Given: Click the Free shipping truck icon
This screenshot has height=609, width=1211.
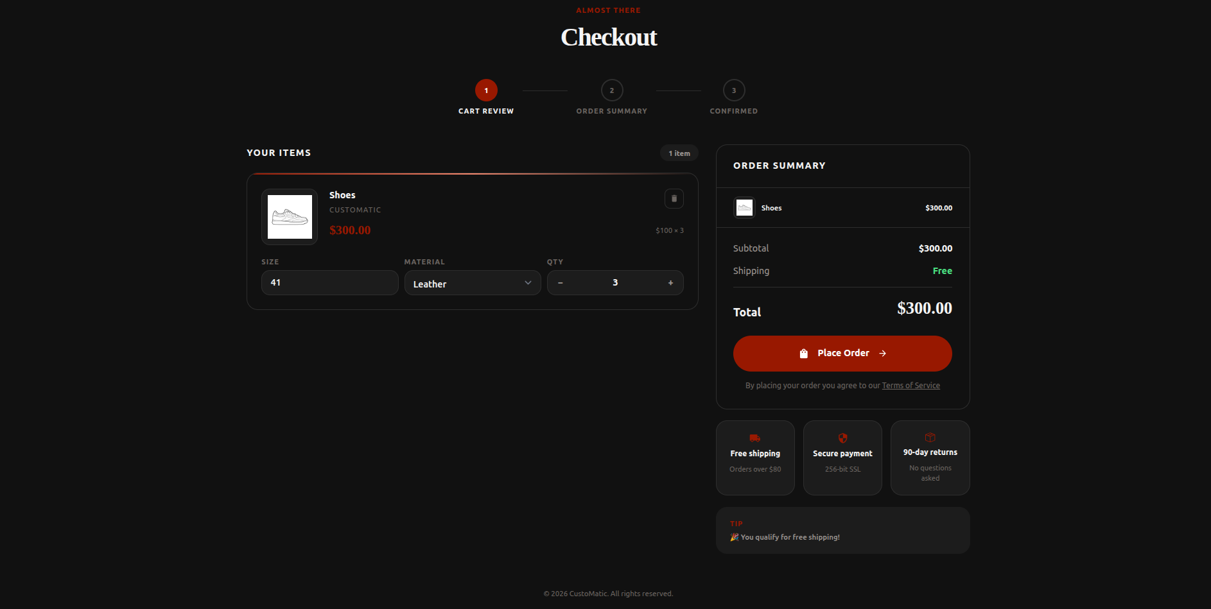Looking at the screenshot, I should [755, 438].
